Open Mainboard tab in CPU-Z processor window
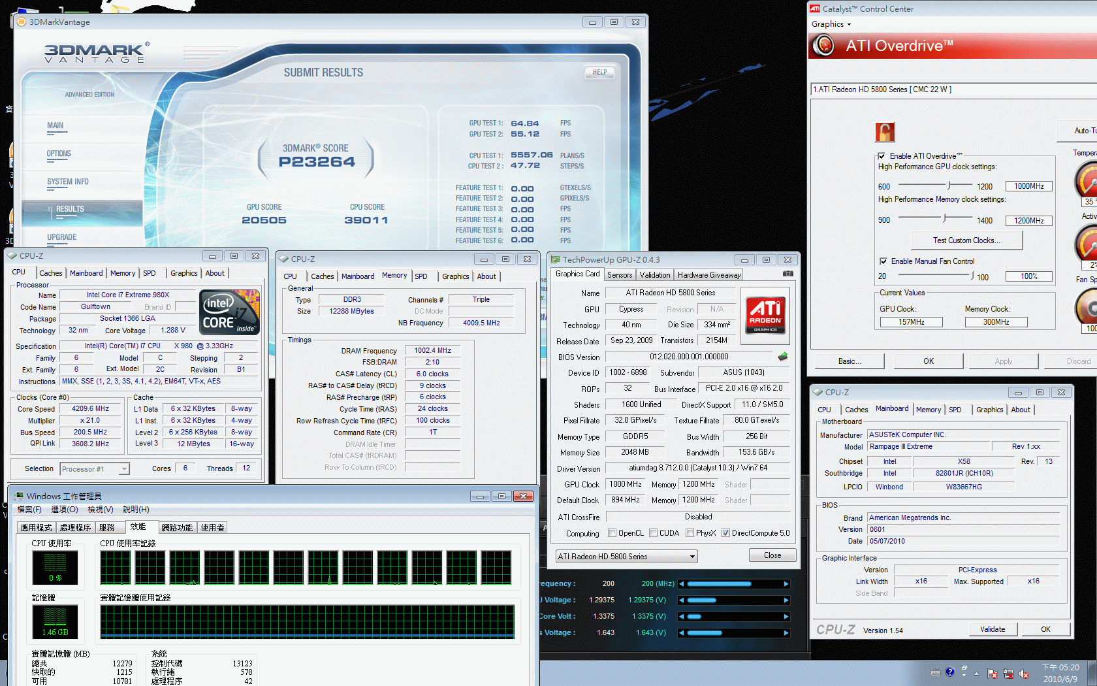Viewport: 1097px width, 686px height. 86,273
